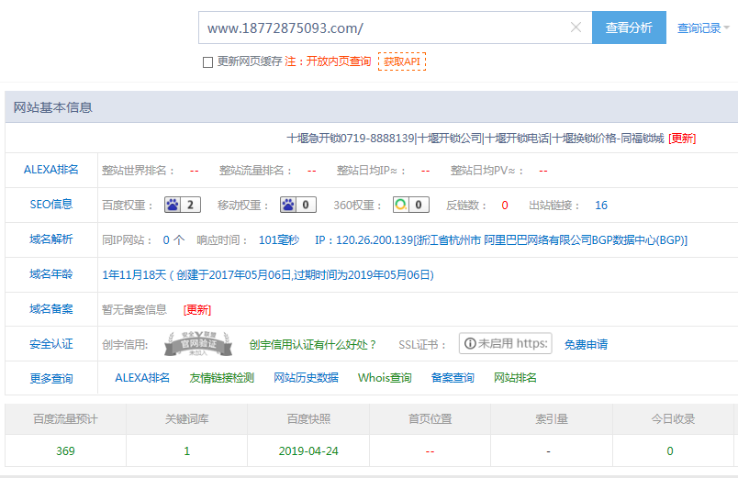Clear the URL input with X icon
This screenshot has height=478, width=738.
pyautogui.click(x=576, y=28)
